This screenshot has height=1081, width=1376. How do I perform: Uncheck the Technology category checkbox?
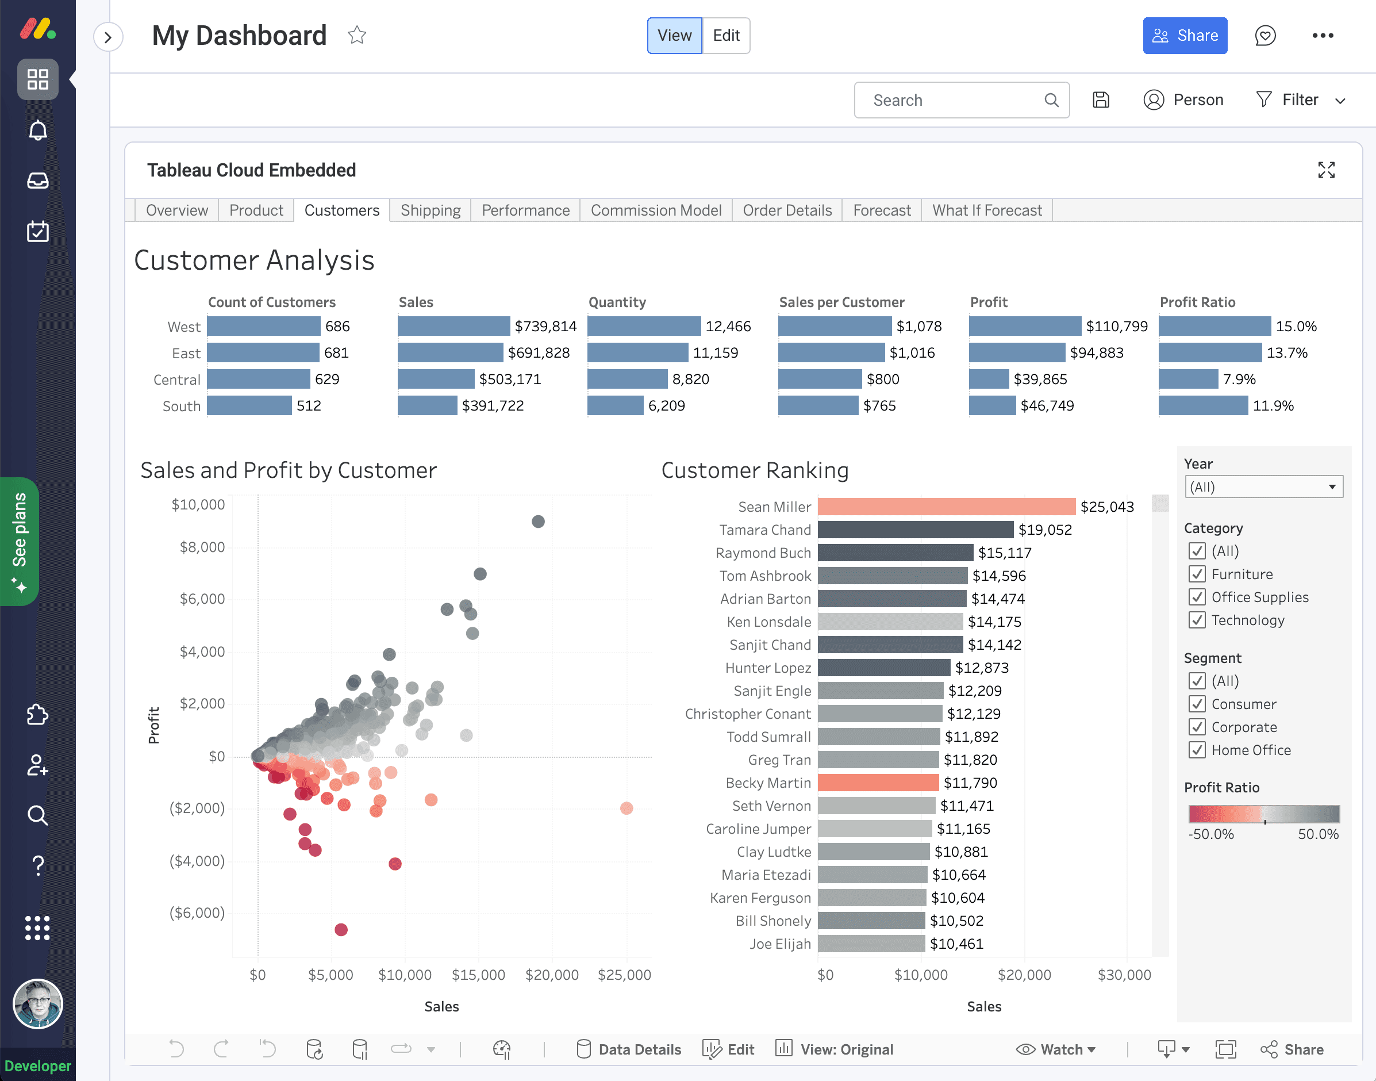click(1196, 620)
